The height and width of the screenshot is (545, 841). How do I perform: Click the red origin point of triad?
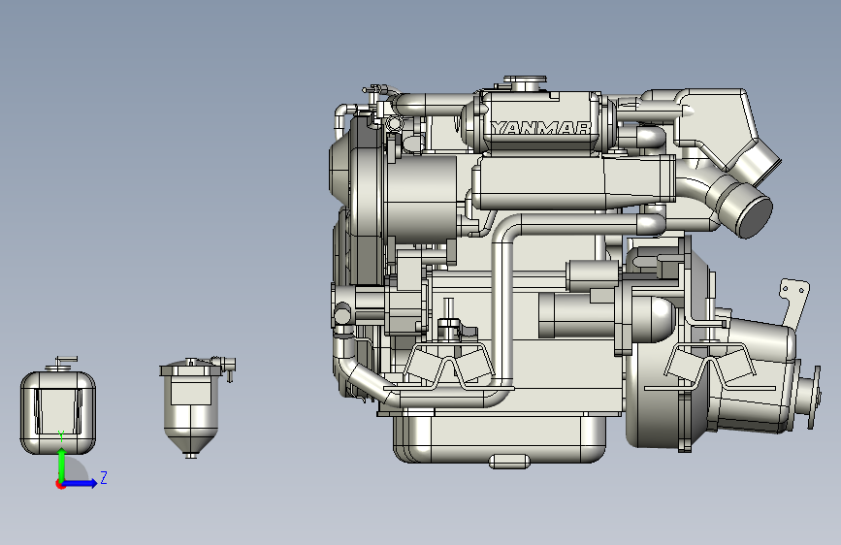(60, 484)
